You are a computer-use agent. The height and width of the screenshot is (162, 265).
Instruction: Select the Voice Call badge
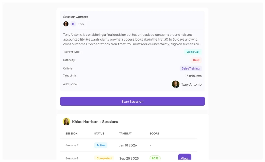tap(193, 52)
